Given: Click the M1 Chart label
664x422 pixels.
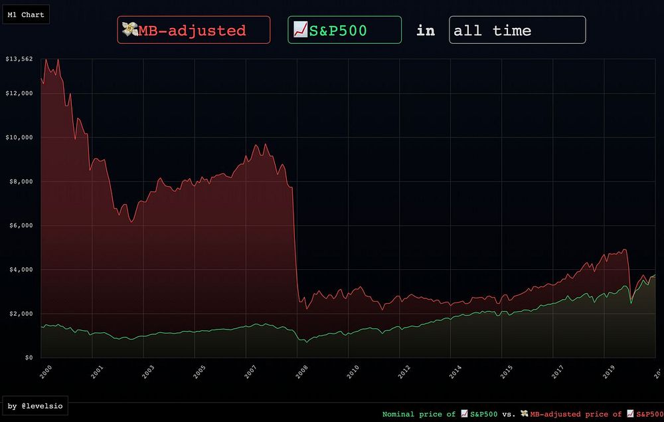Looking at the screenshot, I should pos(26,15).
